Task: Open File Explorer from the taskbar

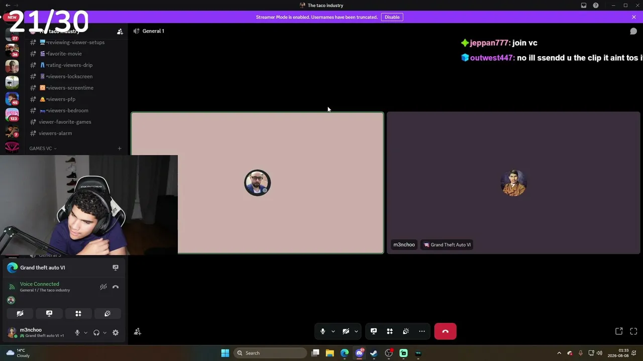Action: [330, 353]
